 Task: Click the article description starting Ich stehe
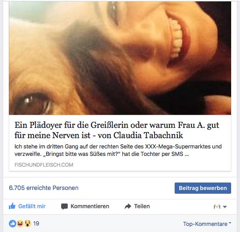[118, 150]
